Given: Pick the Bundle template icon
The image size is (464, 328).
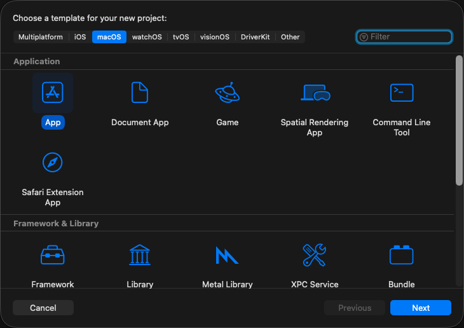Looking at the screenshot, I should pyautogui.click(x=402, y=256).
